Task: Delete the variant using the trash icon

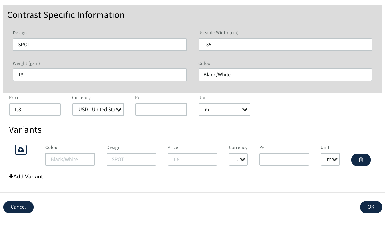Action: 361,160
